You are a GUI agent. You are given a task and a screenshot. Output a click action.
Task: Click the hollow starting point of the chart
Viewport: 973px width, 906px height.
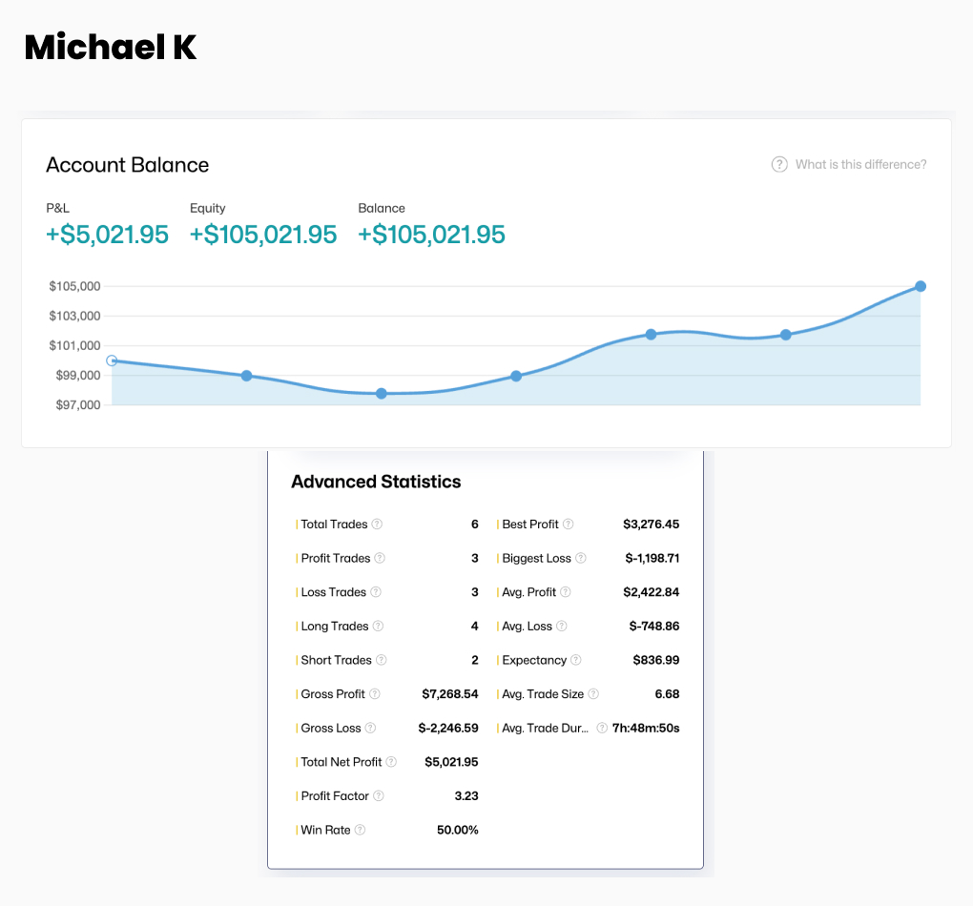pyautogui.click(x=112, y=360)
